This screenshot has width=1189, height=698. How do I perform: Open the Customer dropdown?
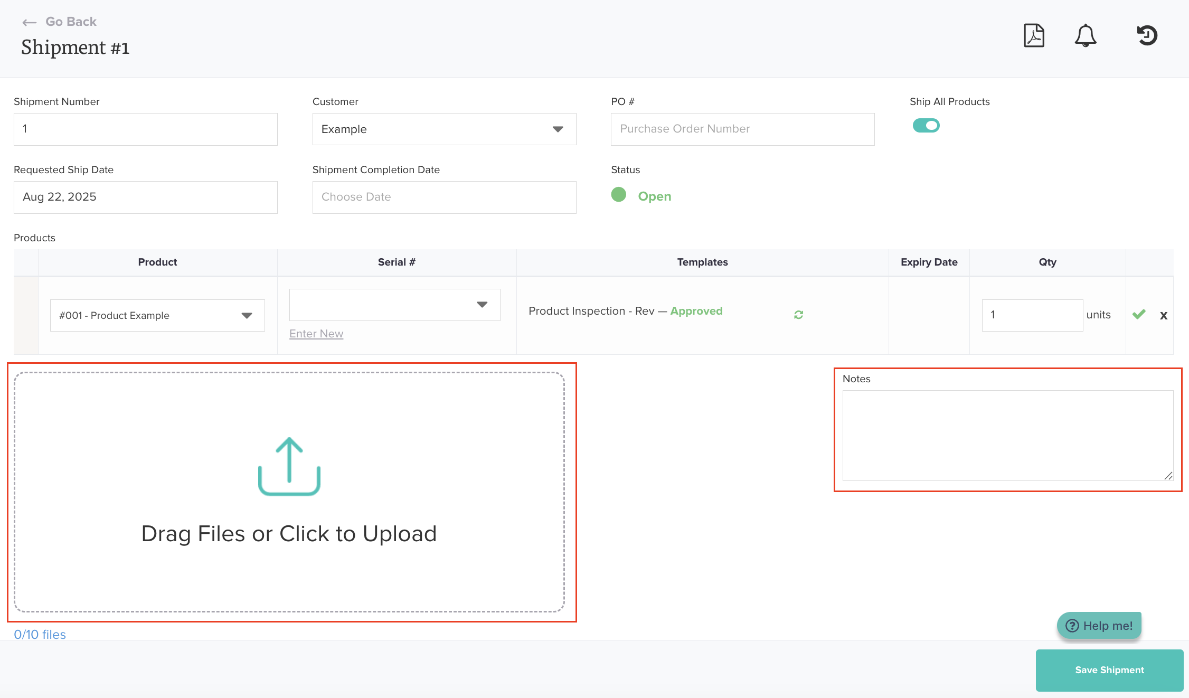click(x=444, y=129)
